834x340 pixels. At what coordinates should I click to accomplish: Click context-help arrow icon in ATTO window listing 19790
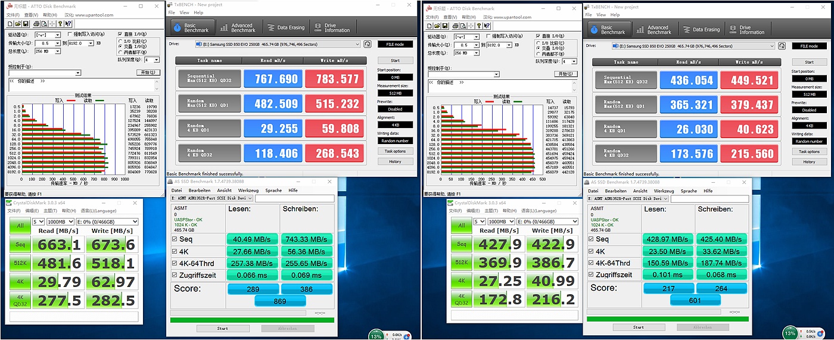click(x=69, y=24)
